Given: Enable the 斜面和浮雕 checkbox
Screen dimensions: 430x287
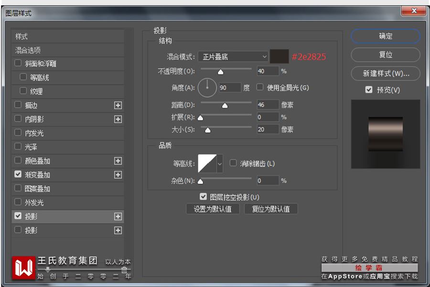Looking at the screenshot, I should 18,63.
